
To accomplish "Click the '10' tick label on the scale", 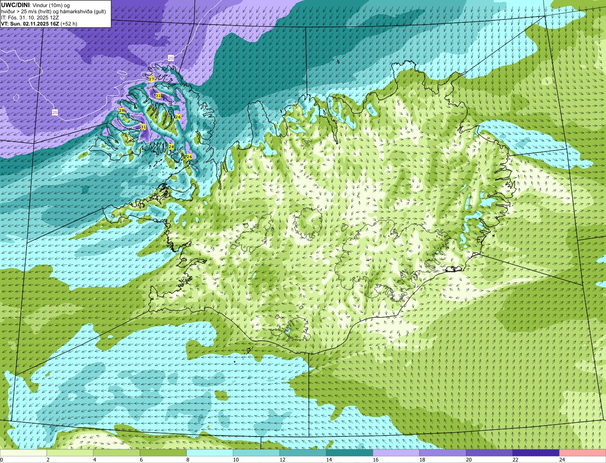I will pos(235,459).
